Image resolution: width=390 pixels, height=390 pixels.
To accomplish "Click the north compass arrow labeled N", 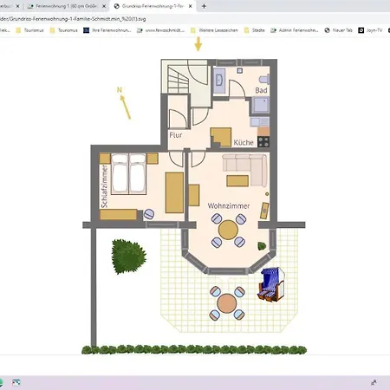I will pyautogui.click(x=124, y=103).
